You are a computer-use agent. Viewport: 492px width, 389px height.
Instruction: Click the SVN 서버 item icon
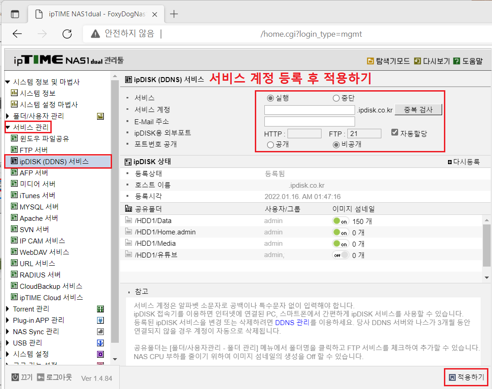pos(14,229)
